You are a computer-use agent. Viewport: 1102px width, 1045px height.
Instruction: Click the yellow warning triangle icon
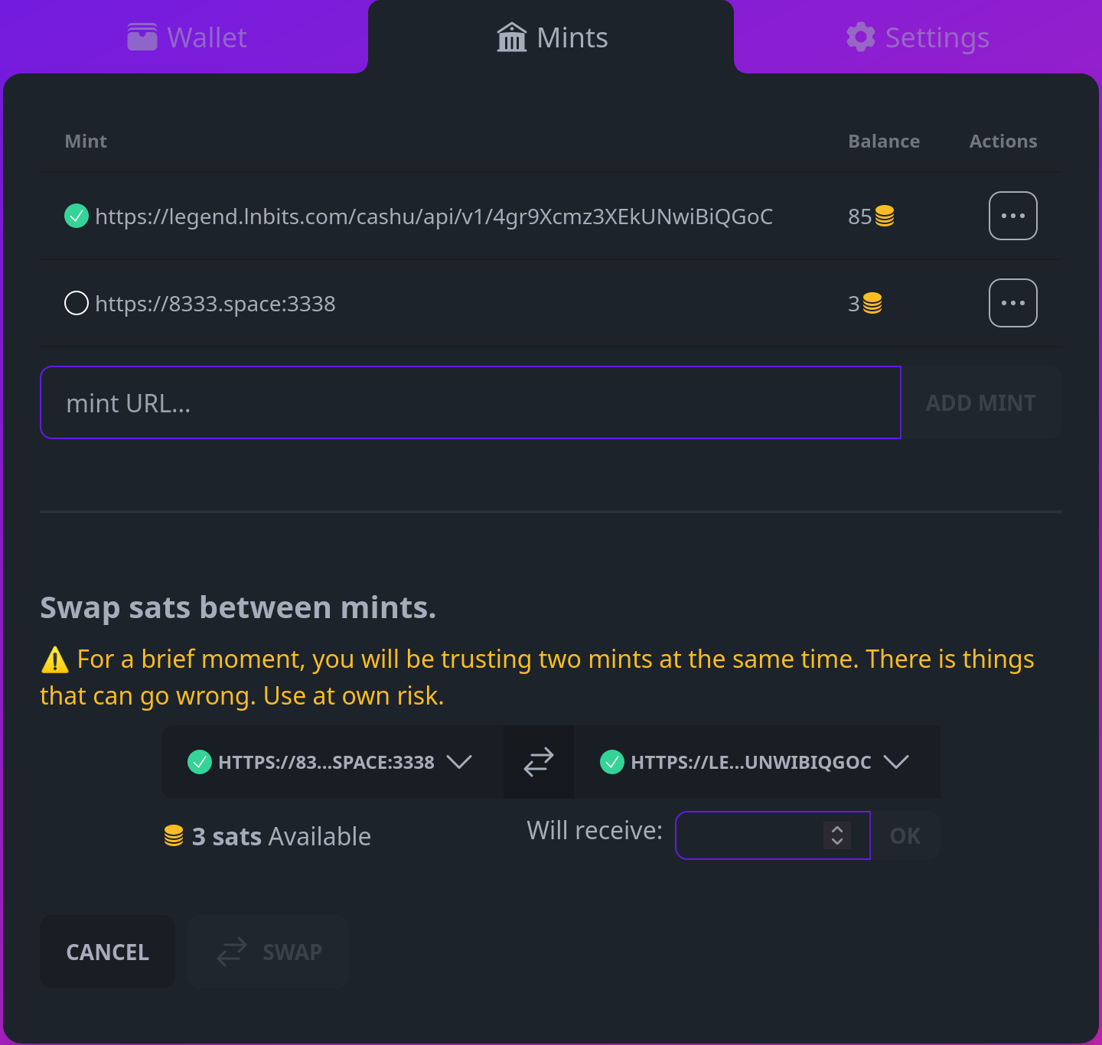(55, 659)
